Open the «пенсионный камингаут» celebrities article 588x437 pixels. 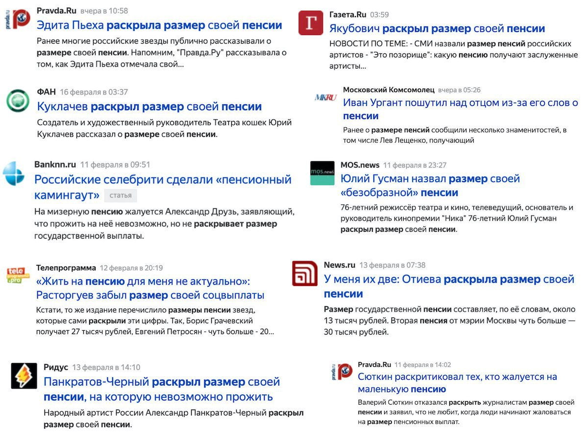pyautogui.click(x=163, y=187)
